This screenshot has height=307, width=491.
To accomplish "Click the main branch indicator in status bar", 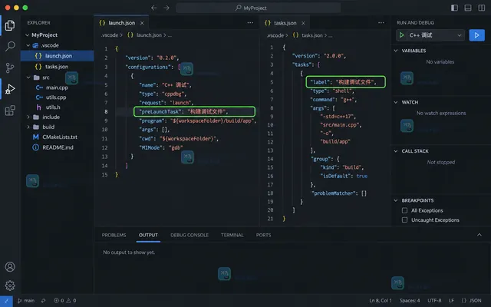I will pyautogui.click(x=26, y=301).
